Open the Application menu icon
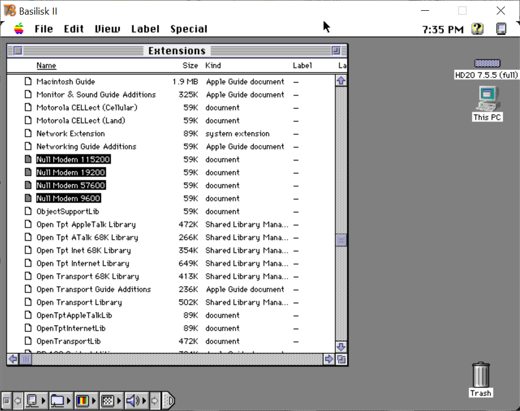The image size is (520, 411). click(501, 29)
